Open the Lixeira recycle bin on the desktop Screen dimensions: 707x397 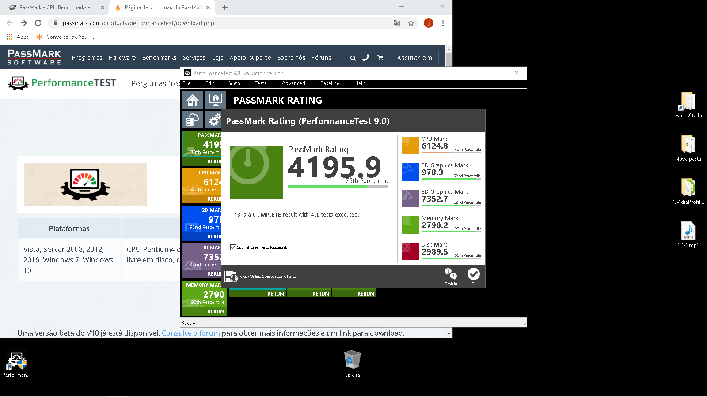(x=353, y=364)
